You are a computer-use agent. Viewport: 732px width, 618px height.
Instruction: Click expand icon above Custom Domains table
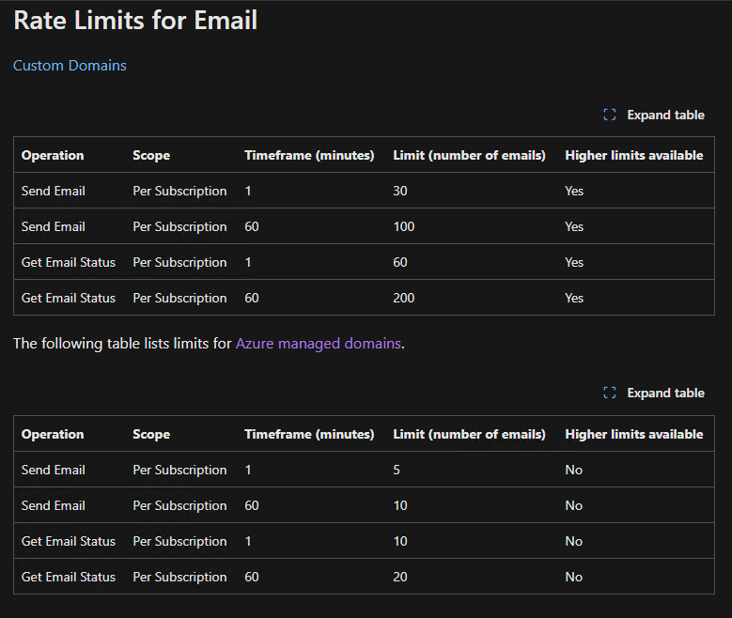609,115
